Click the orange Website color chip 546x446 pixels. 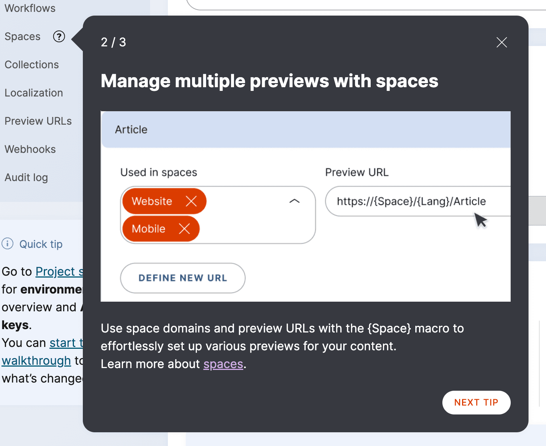point(152,201)
